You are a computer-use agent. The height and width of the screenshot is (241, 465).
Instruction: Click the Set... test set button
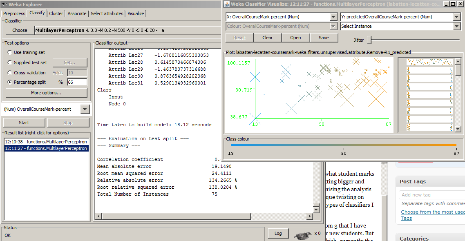[70, 62]
